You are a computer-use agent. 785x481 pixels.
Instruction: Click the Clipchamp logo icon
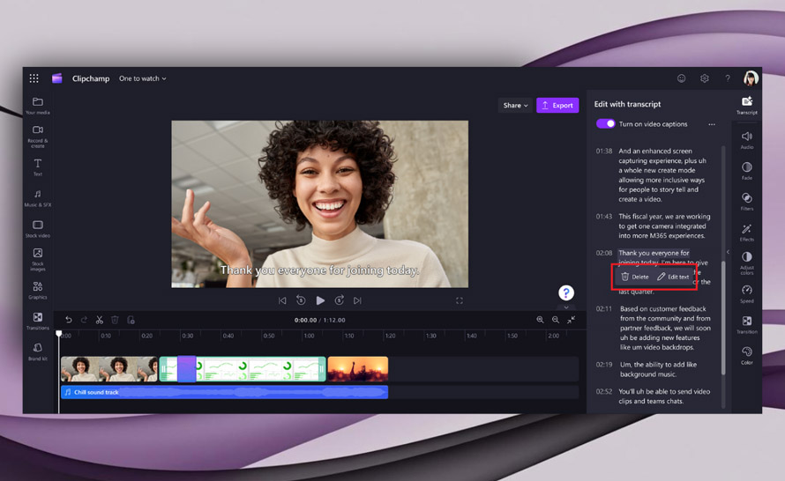(57, 78)
